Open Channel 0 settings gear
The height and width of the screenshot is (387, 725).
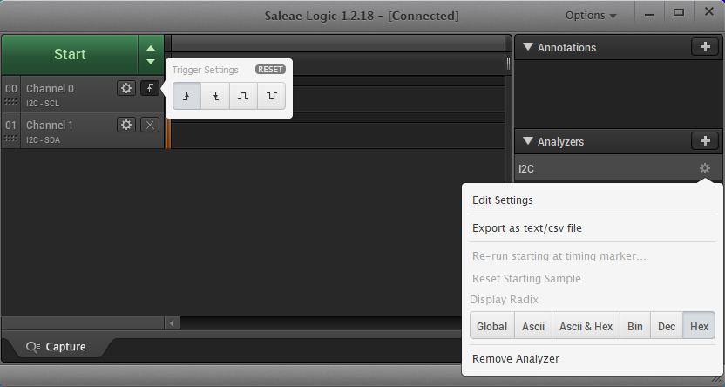tap(126, 88)
